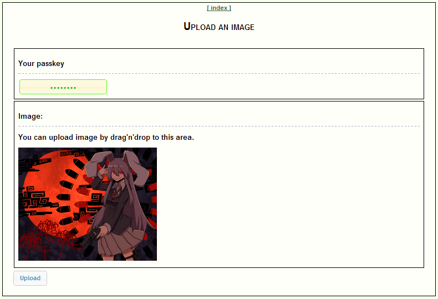
Task: Click the dashed line under Image: label
Action: click(x=218, y=126)
